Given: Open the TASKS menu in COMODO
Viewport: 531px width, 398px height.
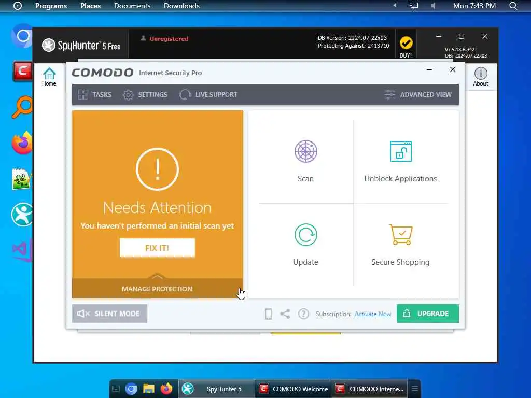Looking at the screenshot, I should coord(95,94).
